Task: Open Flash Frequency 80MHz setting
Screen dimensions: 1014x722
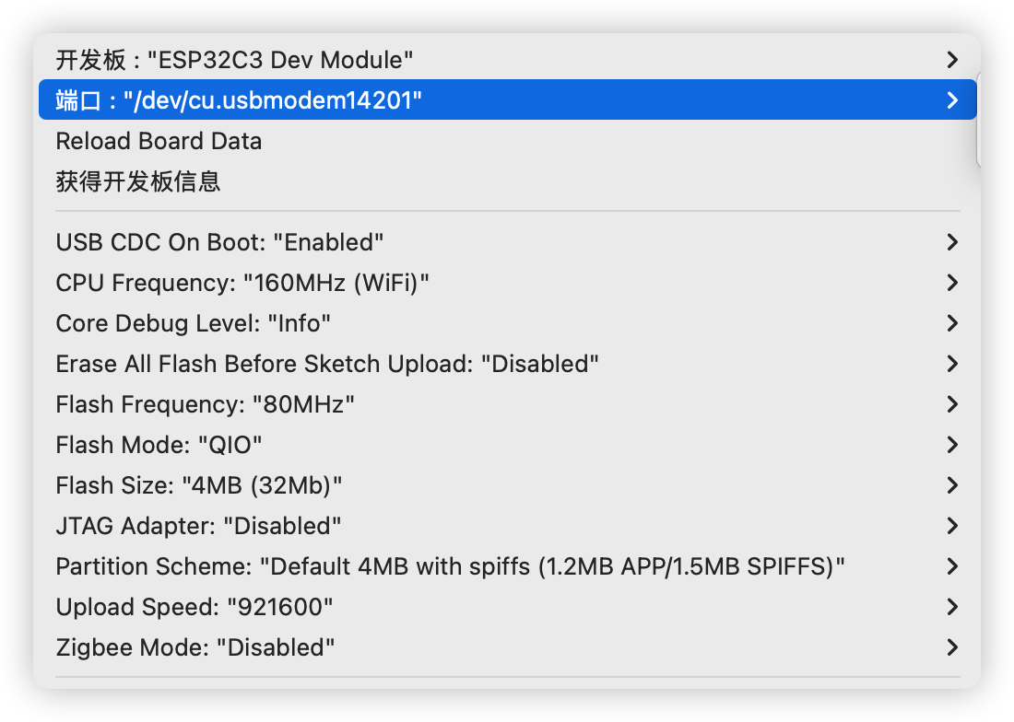Action: pyautogui.click(x=205, y=404)
